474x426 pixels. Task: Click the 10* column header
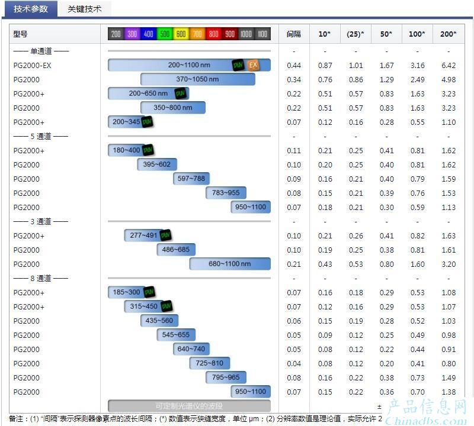click(325, 34)
